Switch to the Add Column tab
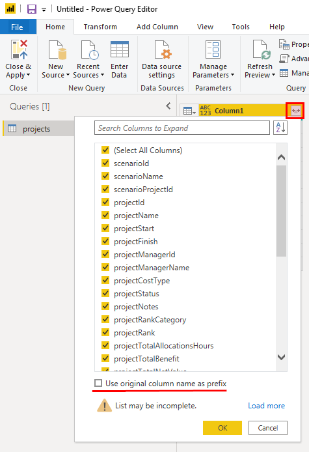 [x=157, y=27]
